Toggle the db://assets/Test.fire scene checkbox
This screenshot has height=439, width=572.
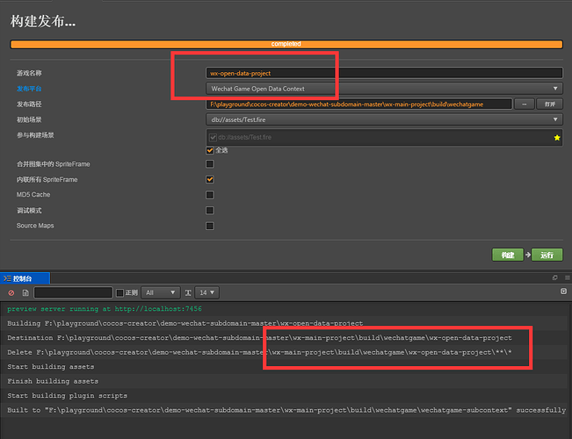[213, 138]
